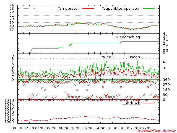The height and width of the screenshot is (133, 177).
Task: Click the 21 temperature axis label
Action: click(12, 16)
